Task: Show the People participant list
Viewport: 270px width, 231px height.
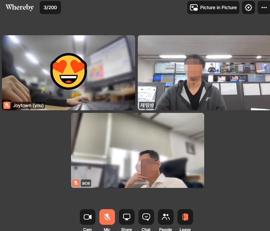Action: 165,217
